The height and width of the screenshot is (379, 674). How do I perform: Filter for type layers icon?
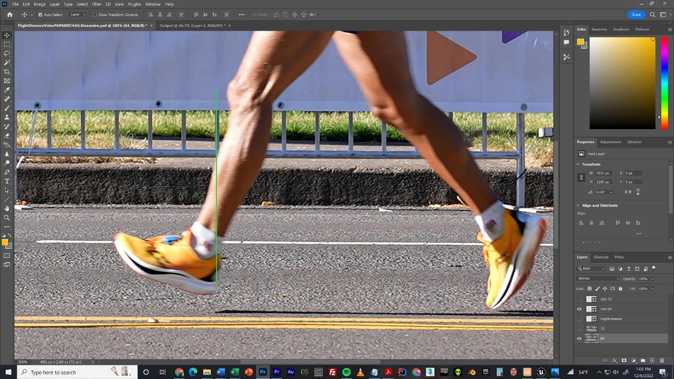pos(628,269)
